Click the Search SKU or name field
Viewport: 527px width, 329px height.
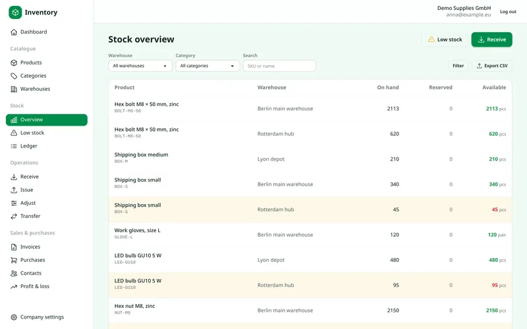(279, 66)
